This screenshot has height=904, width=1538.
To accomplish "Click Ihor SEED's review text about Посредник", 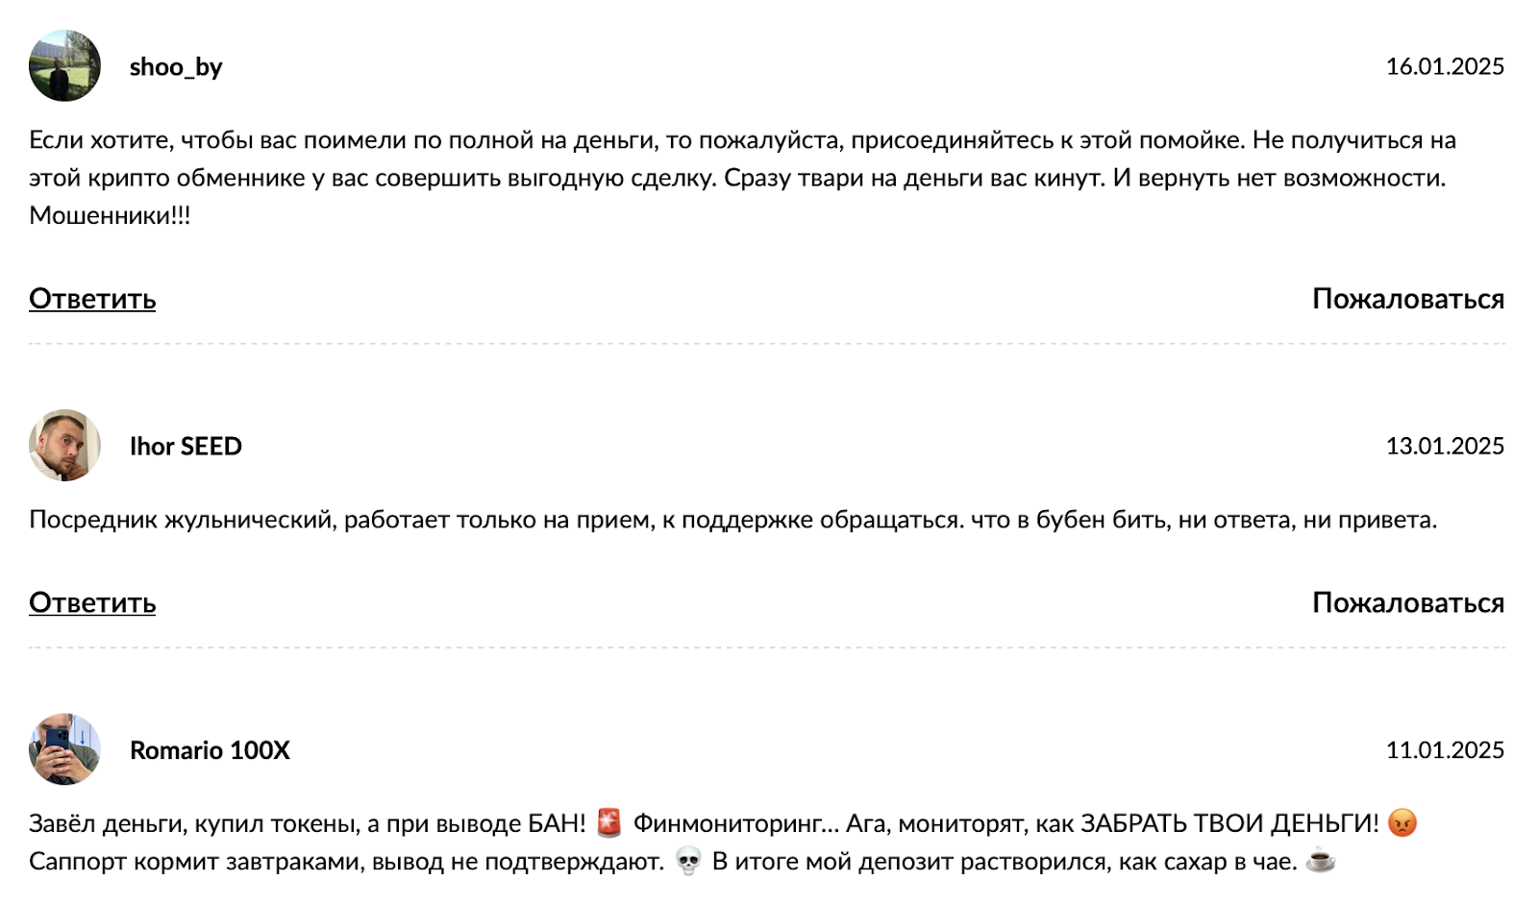I will click(732, 520).
